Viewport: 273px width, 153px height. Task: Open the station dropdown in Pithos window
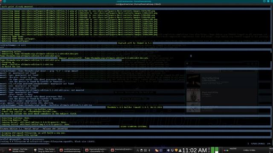(238, 71)
